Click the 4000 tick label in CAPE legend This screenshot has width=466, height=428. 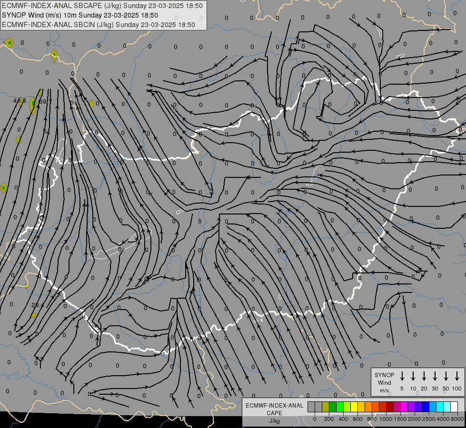(443, 419)
